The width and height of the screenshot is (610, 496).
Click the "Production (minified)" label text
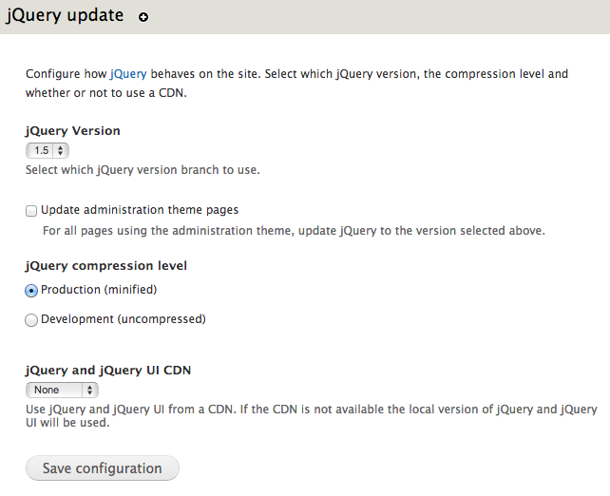[99, 290]
